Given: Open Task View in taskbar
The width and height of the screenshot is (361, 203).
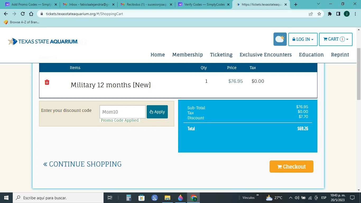Looking at the screenshot, I should click(110, 198).
